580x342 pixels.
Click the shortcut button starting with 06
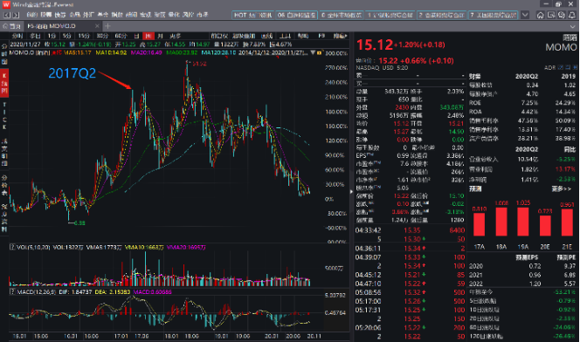point(297,15)
